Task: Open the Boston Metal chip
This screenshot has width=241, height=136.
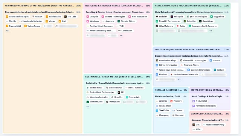Action: click(95, 88)
